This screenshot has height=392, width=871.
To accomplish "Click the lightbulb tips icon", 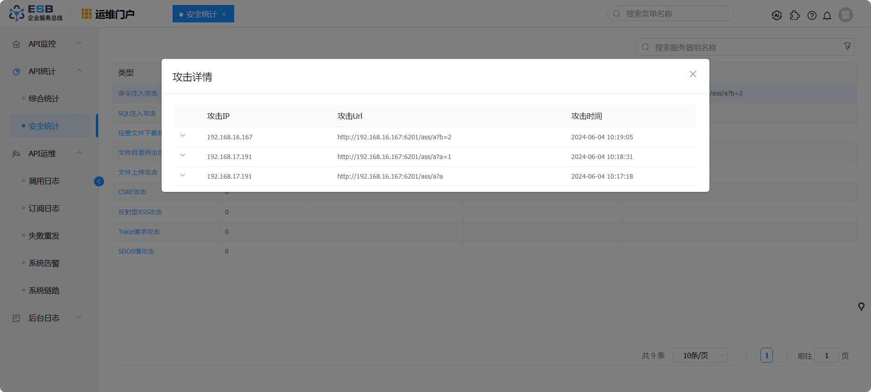I will [x=861, y=307].
